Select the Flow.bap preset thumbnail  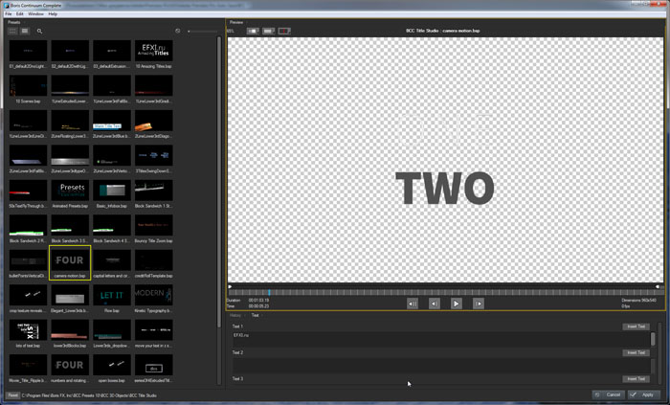click(112, 296)
